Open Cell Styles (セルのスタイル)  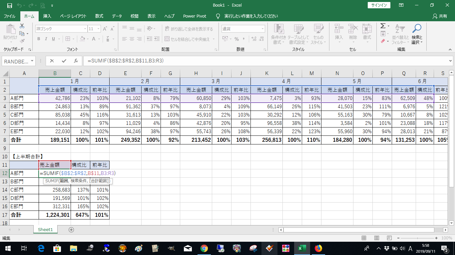point(318,34)
